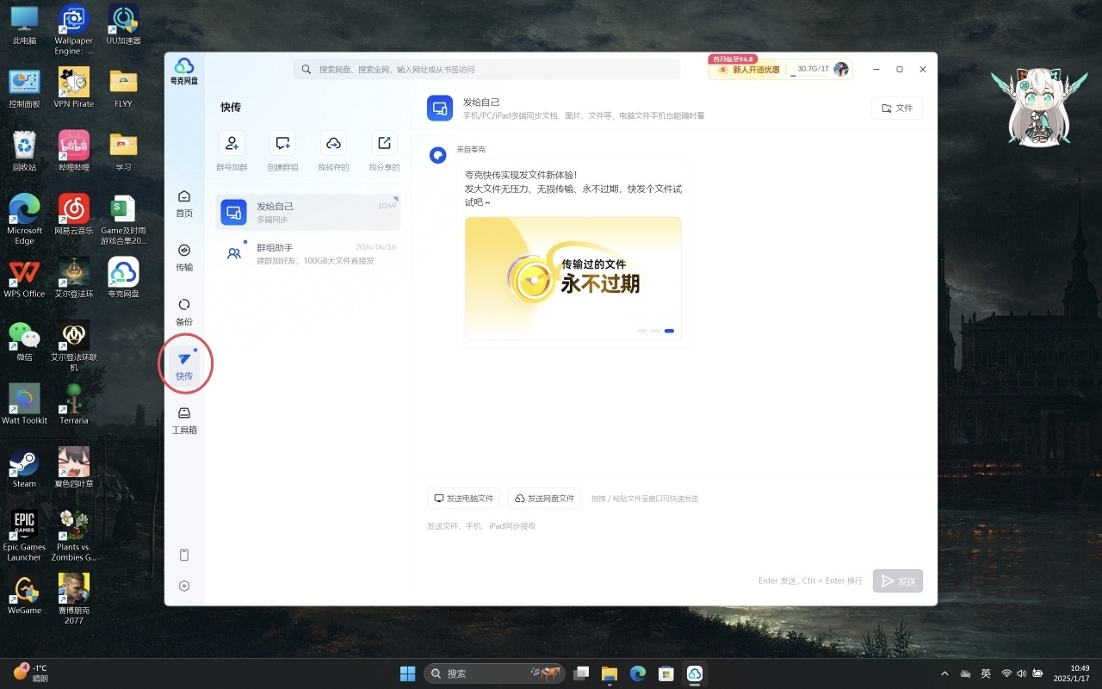Open Watt Toolkit desktop icon

click(24, 405)
